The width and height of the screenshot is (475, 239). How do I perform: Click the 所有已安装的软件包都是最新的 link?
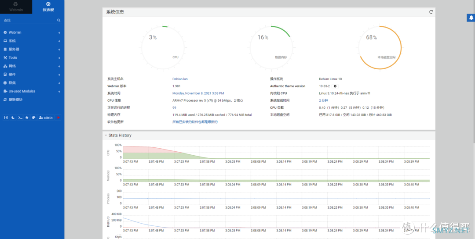[x=195, y=122]
